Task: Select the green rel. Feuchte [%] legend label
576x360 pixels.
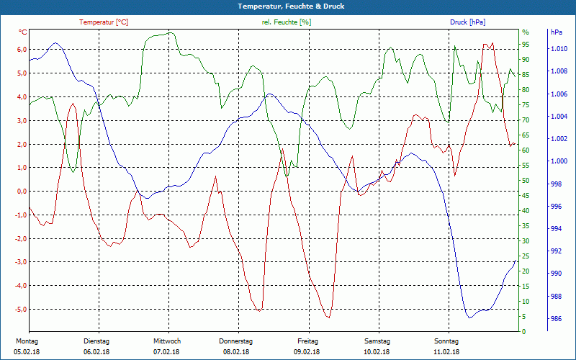Action: coord(286,22)
